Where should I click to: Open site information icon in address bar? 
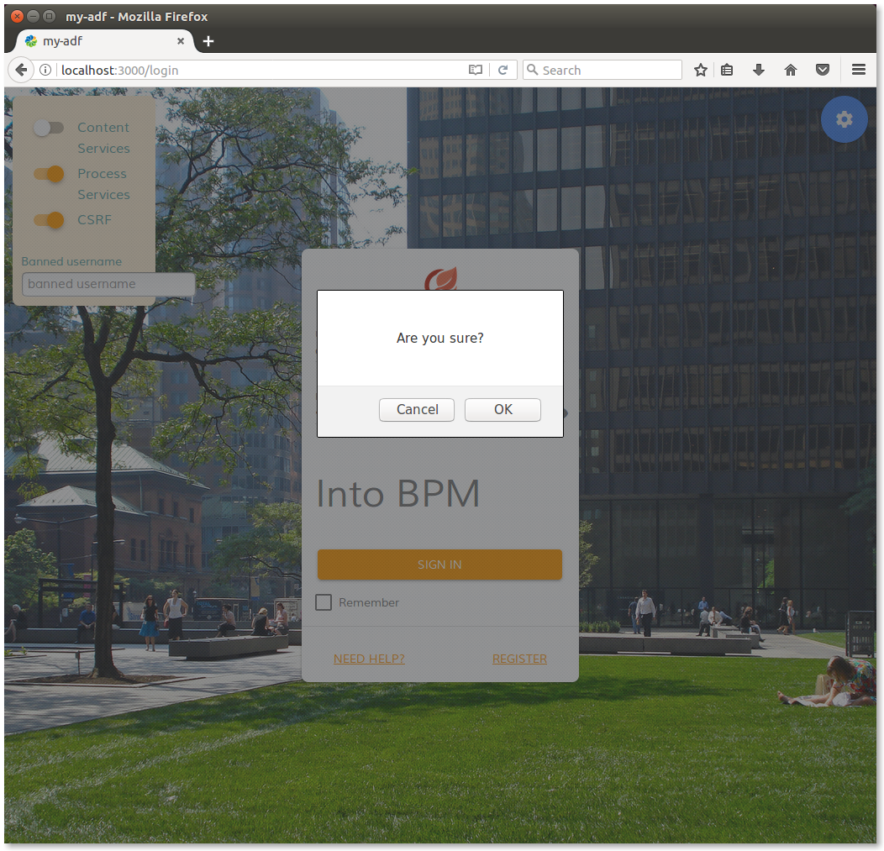[45, 70]
